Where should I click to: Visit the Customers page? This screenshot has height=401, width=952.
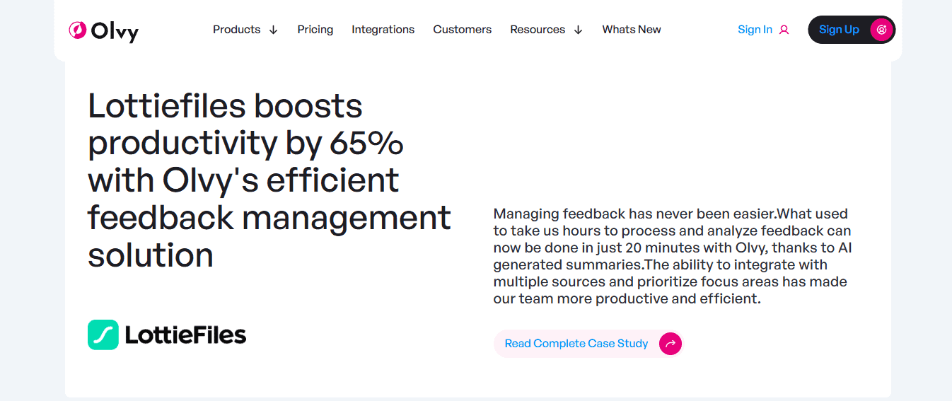tap(462, 30)
